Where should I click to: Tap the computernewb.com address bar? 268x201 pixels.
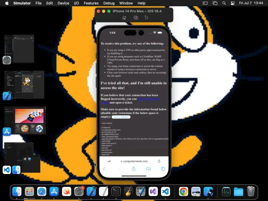tap(134, 161)
